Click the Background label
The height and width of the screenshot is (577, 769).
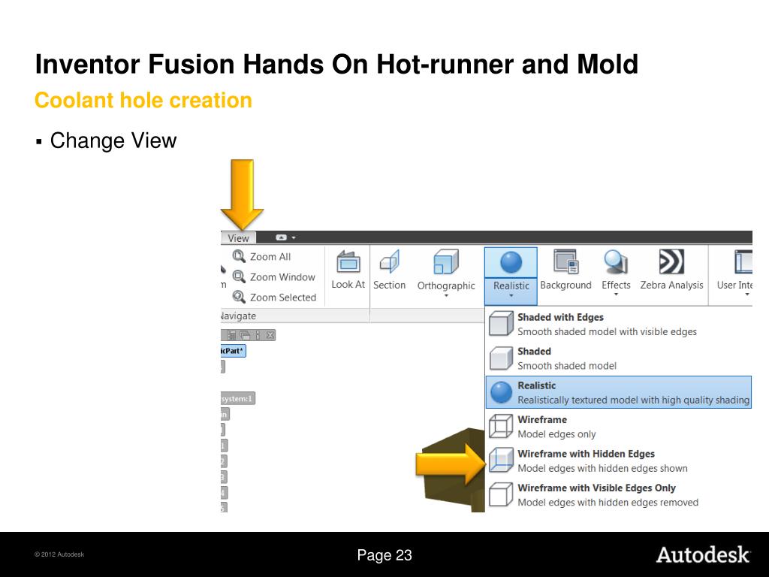click(565, 285)
